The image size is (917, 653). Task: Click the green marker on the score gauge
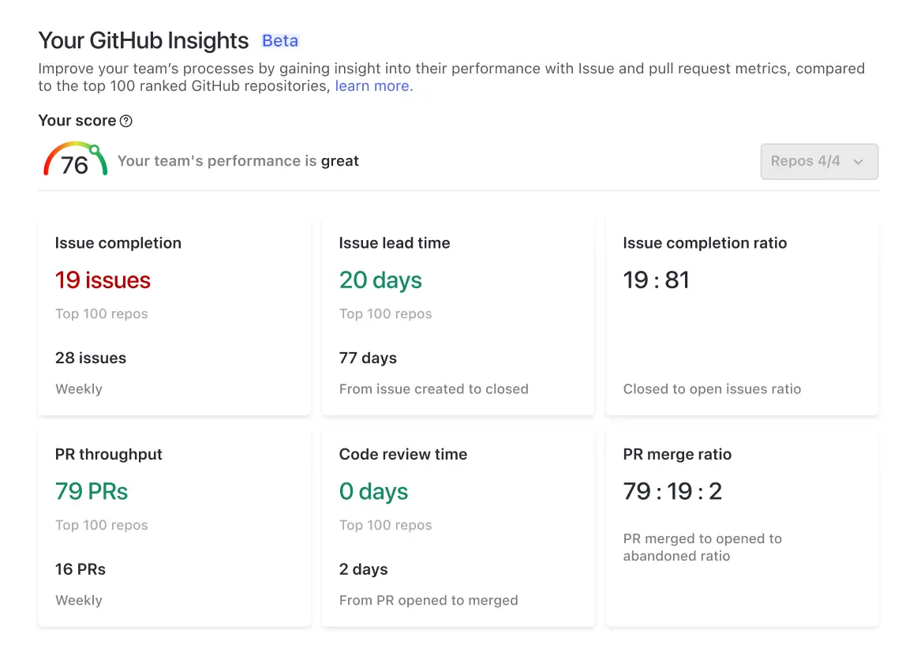[x=95, y=149]
